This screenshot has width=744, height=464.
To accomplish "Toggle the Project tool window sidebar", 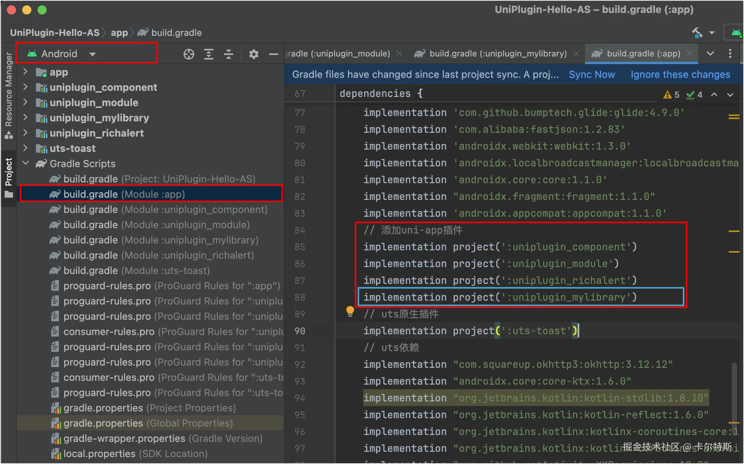I will pos(8,177).
